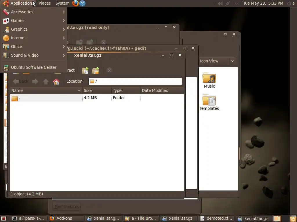Open the Icon View dropdown in File Browser
Image resolution: width=297 pixels, height=222 pixels.
217,61
